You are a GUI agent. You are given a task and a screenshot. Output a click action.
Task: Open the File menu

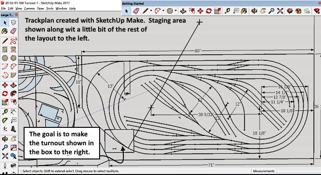[3, 8]
